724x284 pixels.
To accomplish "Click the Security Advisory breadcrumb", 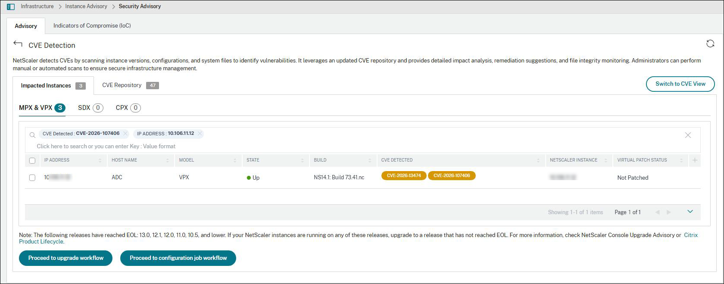I will click(x=140, y=6).
